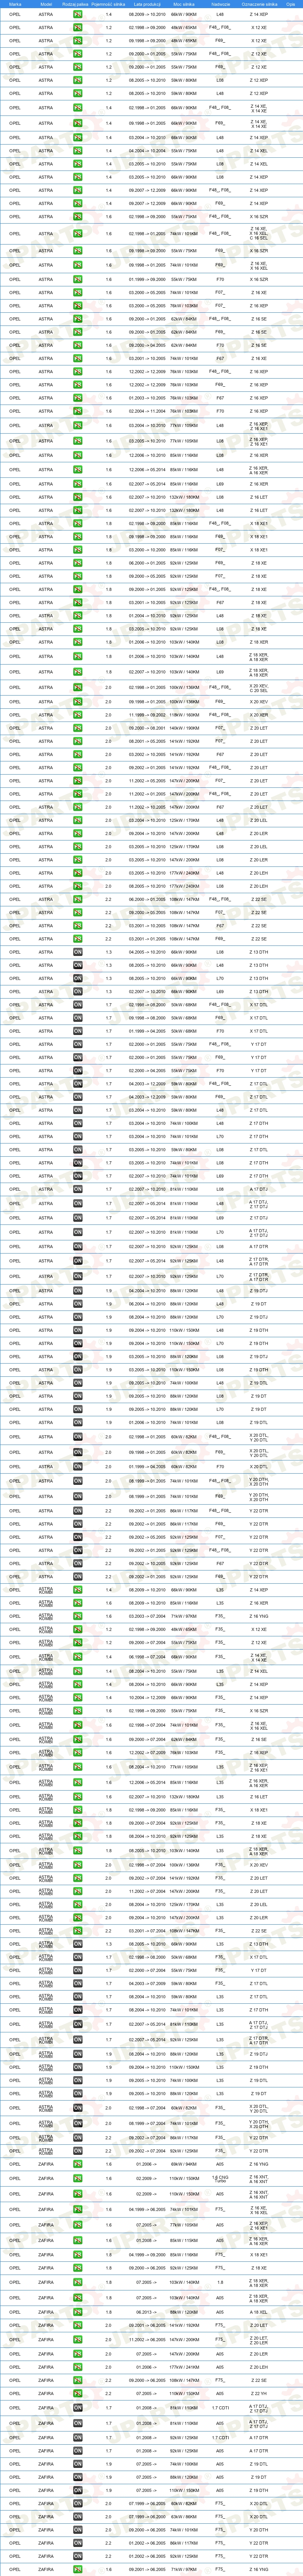This screenshot has width=303, height=2576.
Task: Click the Marka column header
Action: point(15,4)
